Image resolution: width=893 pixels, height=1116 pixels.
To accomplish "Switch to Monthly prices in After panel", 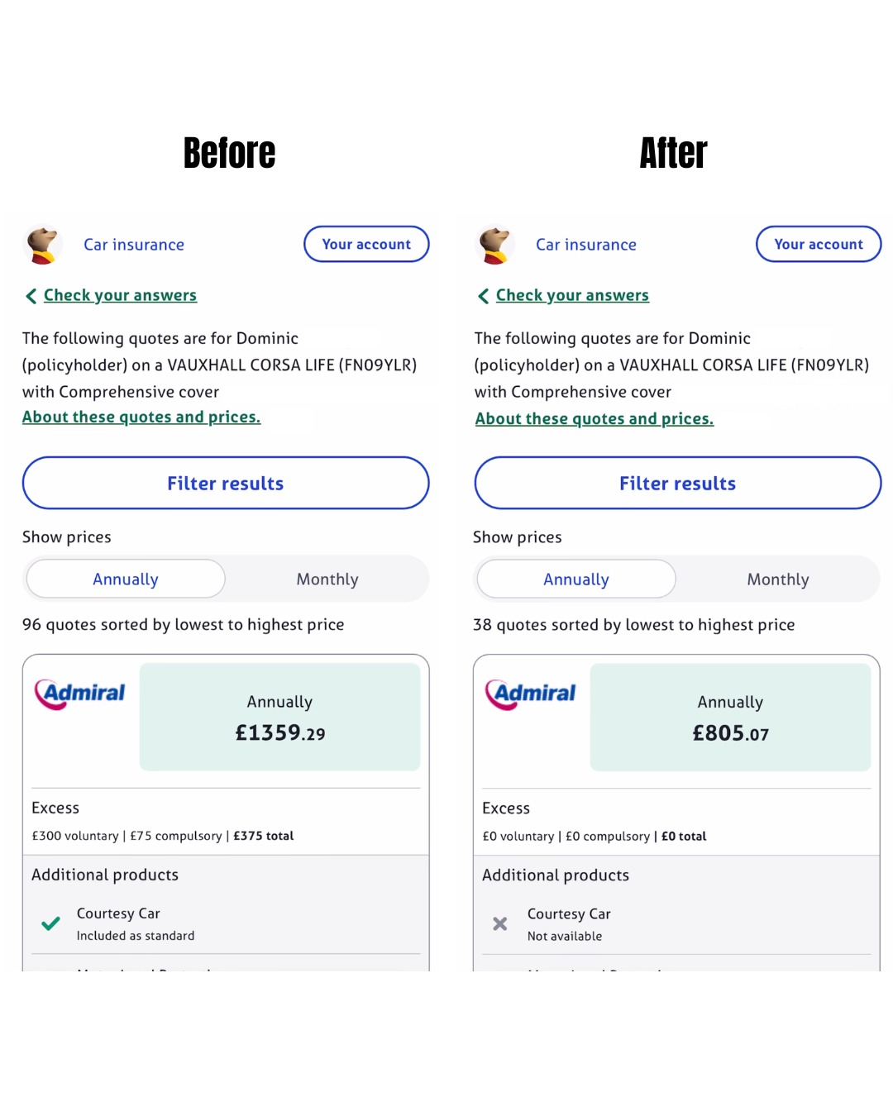I will pos(778,579).
